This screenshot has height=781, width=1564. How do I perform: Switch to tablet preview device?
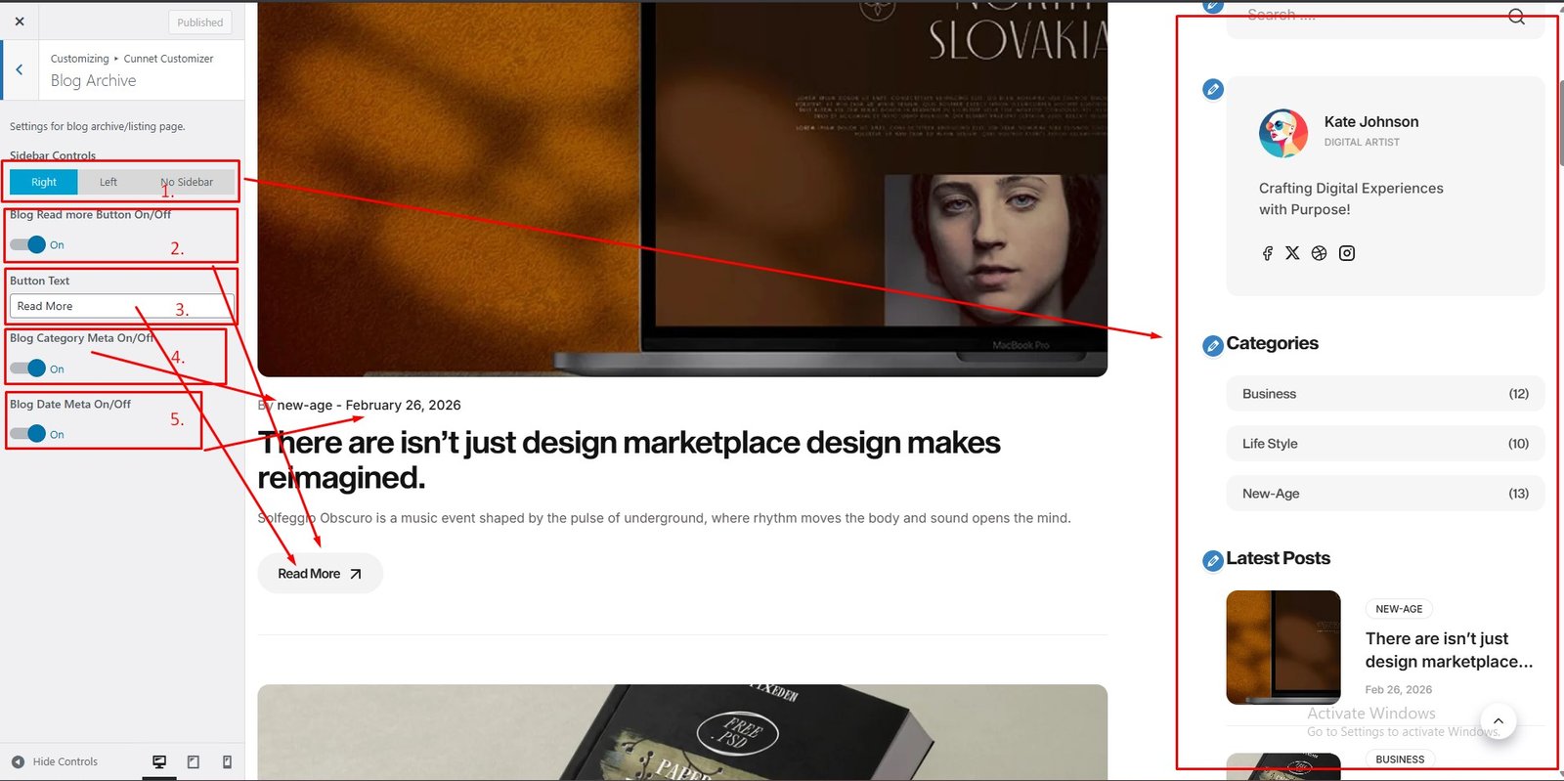(194, 761)
